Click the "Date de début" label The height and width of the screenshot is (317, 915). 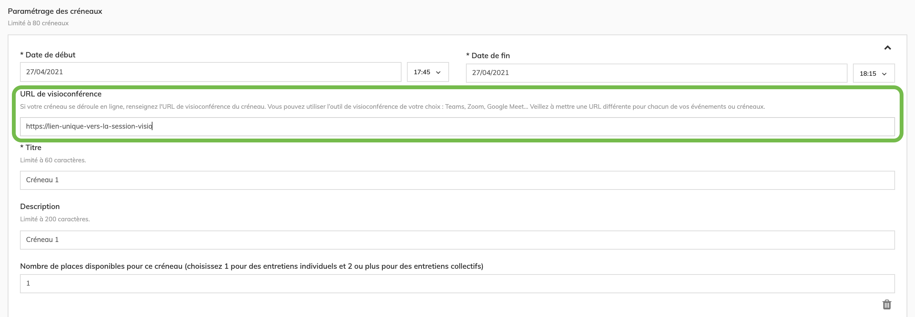click(x=50, y=55)
